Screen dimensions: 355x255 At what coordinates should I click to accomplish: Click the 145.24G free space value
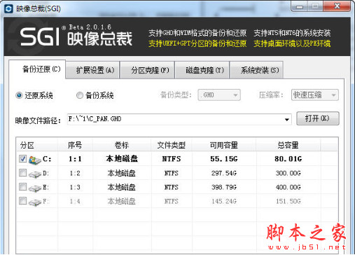(224, 201)
